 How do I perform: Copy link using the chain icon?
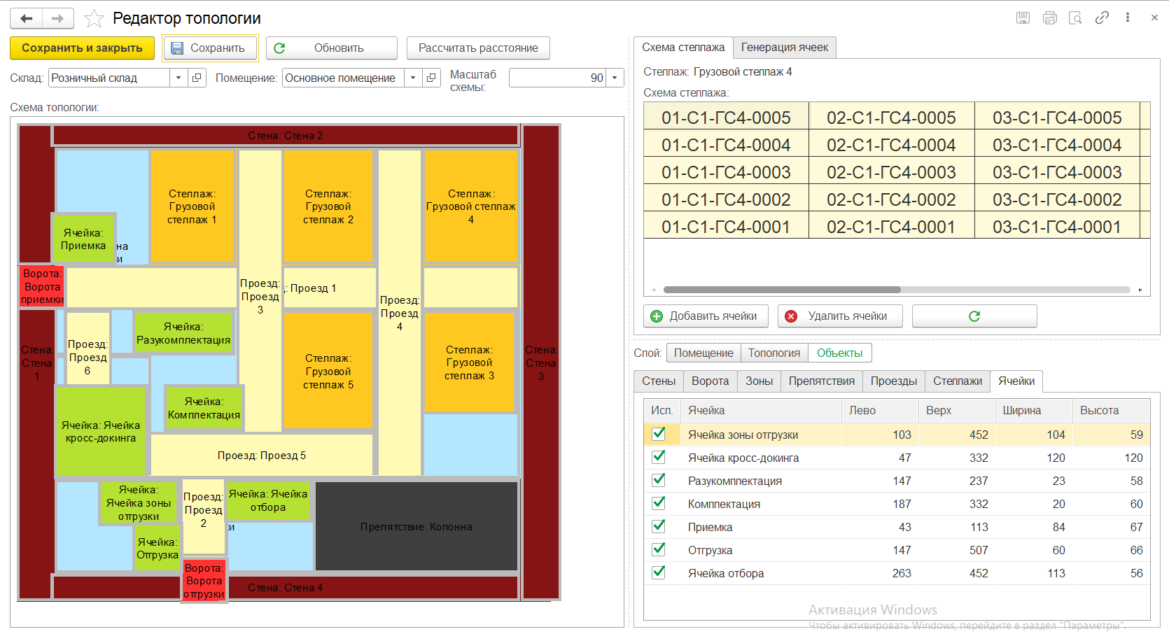click(x=1102, y=18)
